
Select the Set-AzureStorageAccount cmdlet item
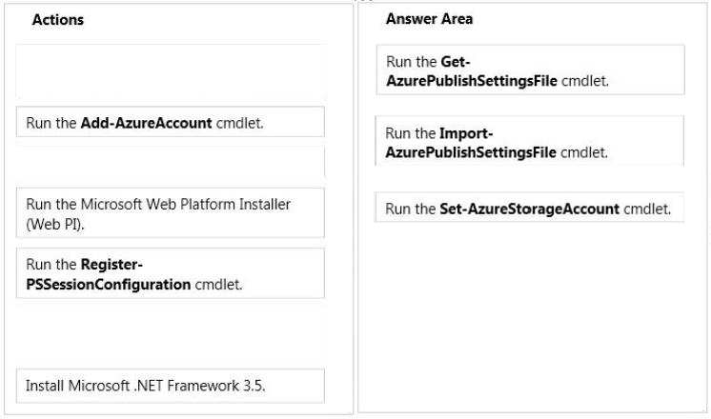point(529,208)
